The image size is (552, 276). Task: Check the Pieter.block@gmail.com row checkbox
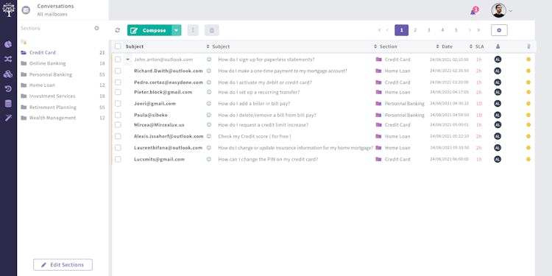[118, 92]
